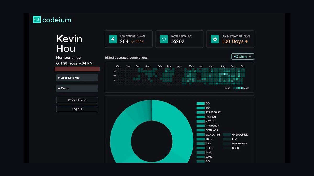The height and width of the screenshot is (176, 314).
Task: Click the SHELL legend label
Action: [x=210, y=148]
